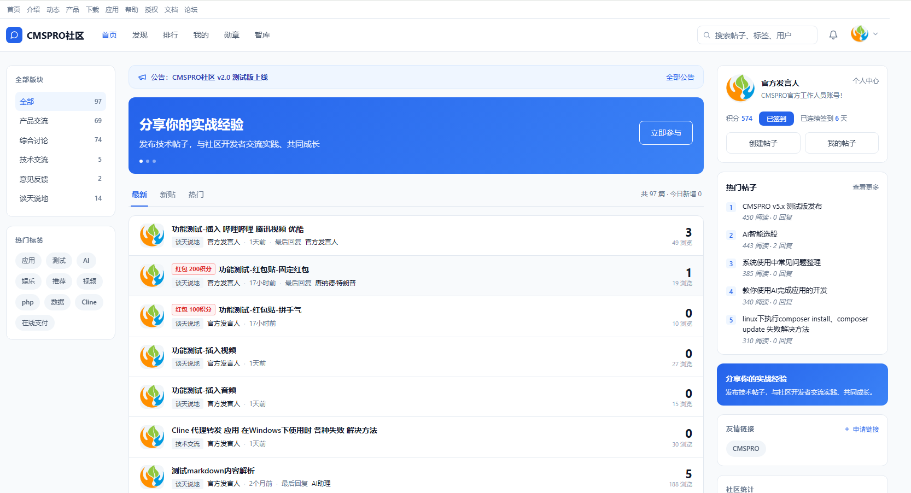The image size is (911, 493).
Task: Open 排行 in main navigation
Action: point(171,35)
